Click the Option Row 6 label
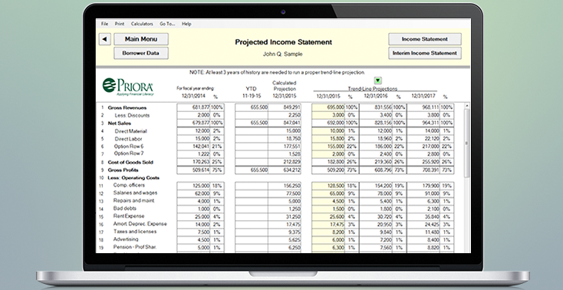 129,147
